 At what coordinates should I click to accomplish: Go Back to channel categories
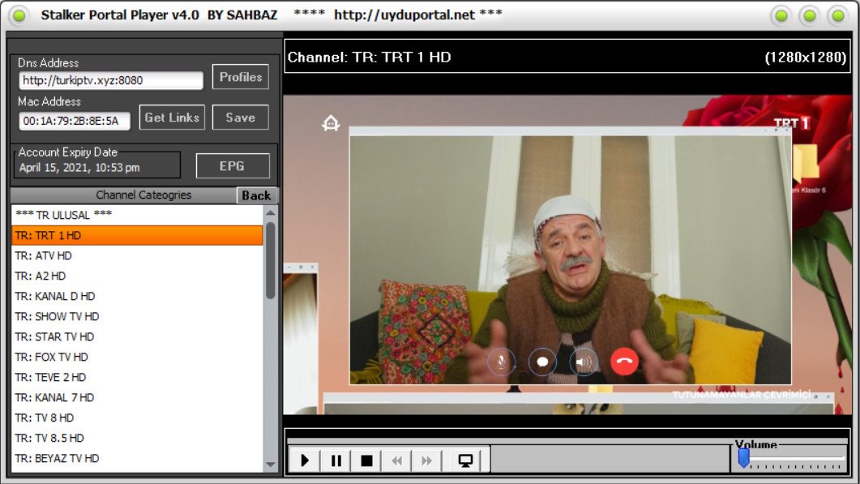click(x=257, y=195)
